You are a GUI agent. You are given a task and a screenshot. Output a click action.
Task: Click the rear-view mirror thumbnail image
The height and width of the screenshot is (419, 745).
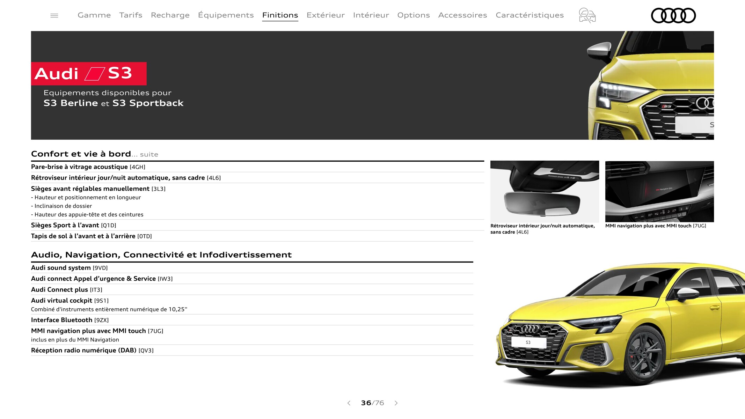tap(545, 191)
